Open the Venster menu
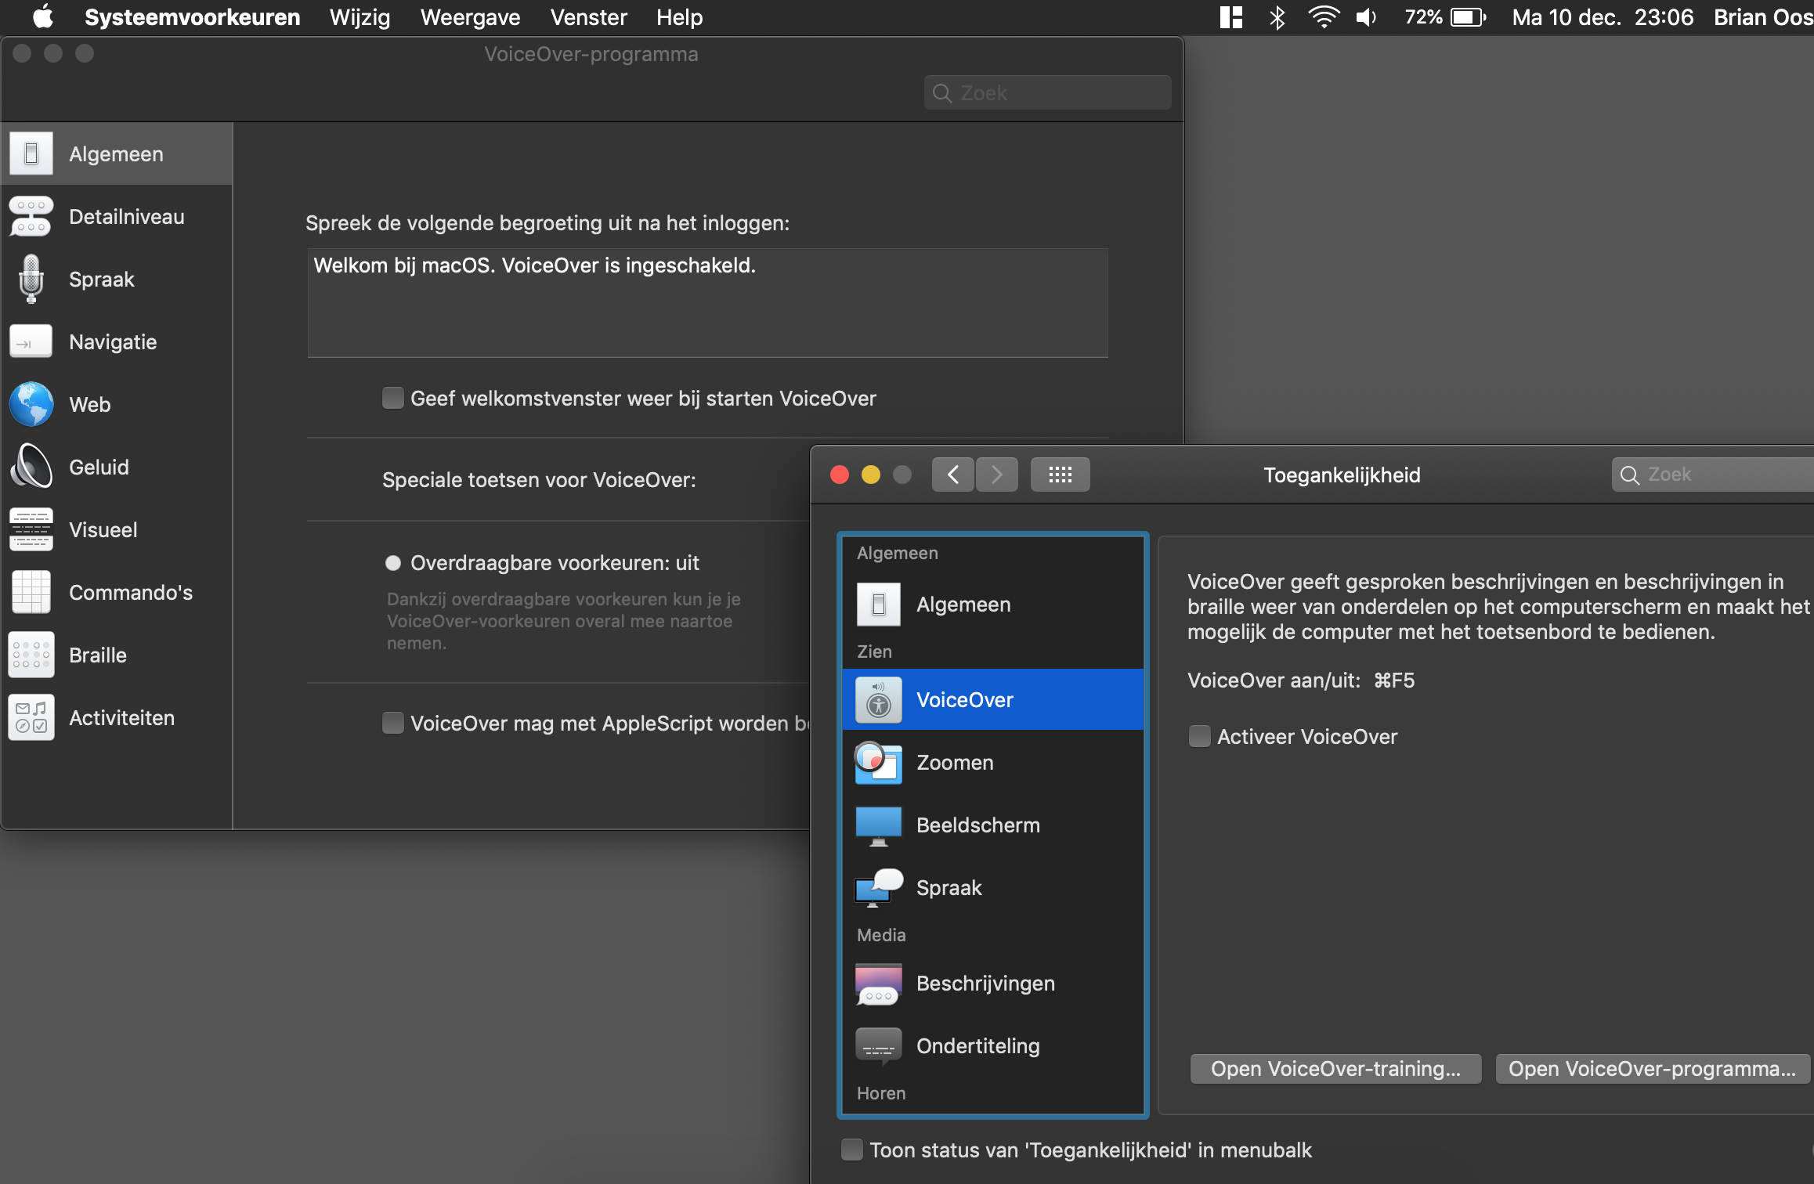 tap(588, 17)
